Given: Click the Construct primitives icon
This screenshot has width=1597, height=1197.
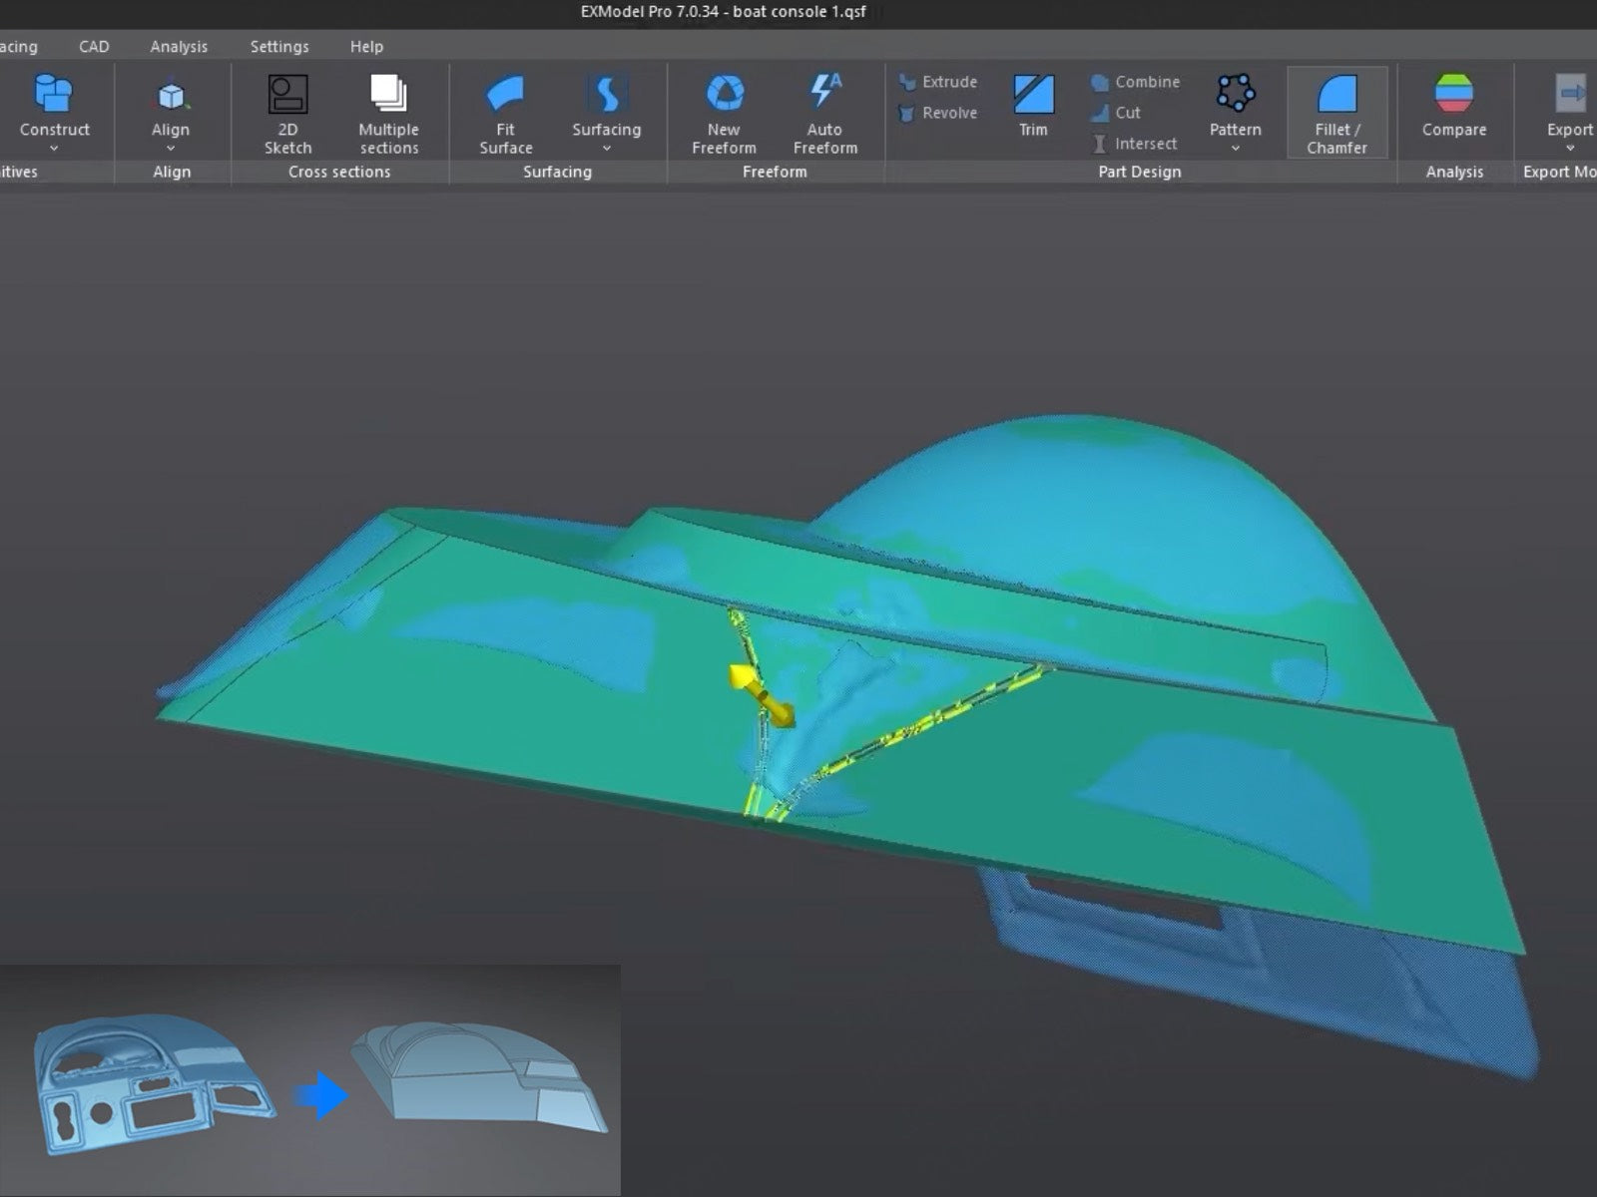Looking at the screenshot, I should click(x=54, y=94).
